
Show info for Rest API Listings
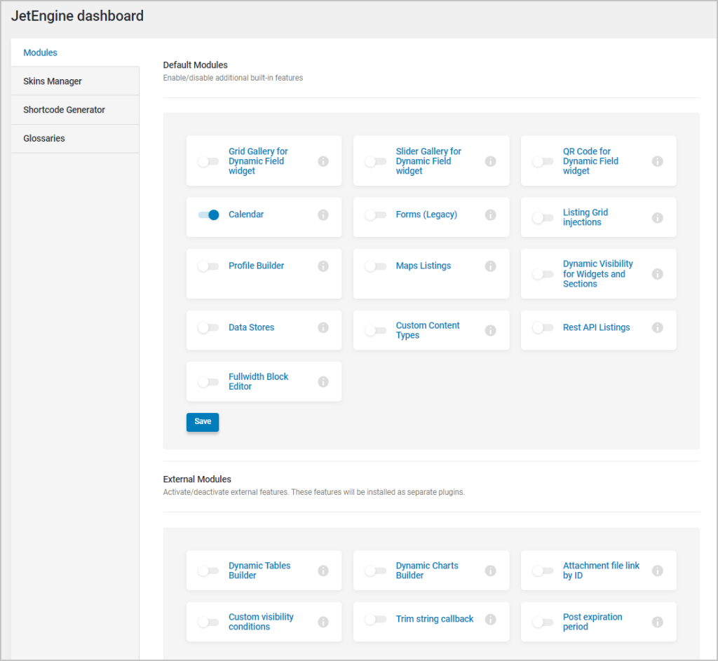[658, 328]
